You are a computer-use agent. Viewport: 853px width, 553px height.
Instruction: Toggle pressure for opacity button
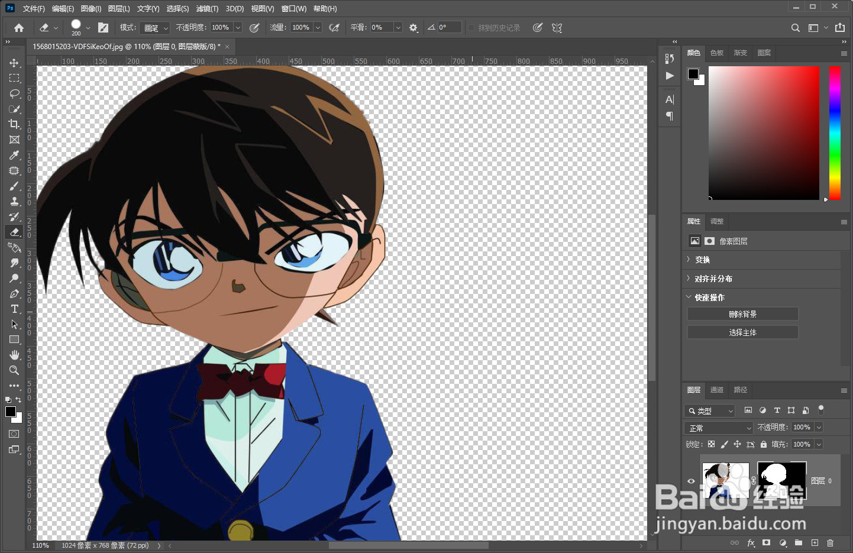[254, 28]
